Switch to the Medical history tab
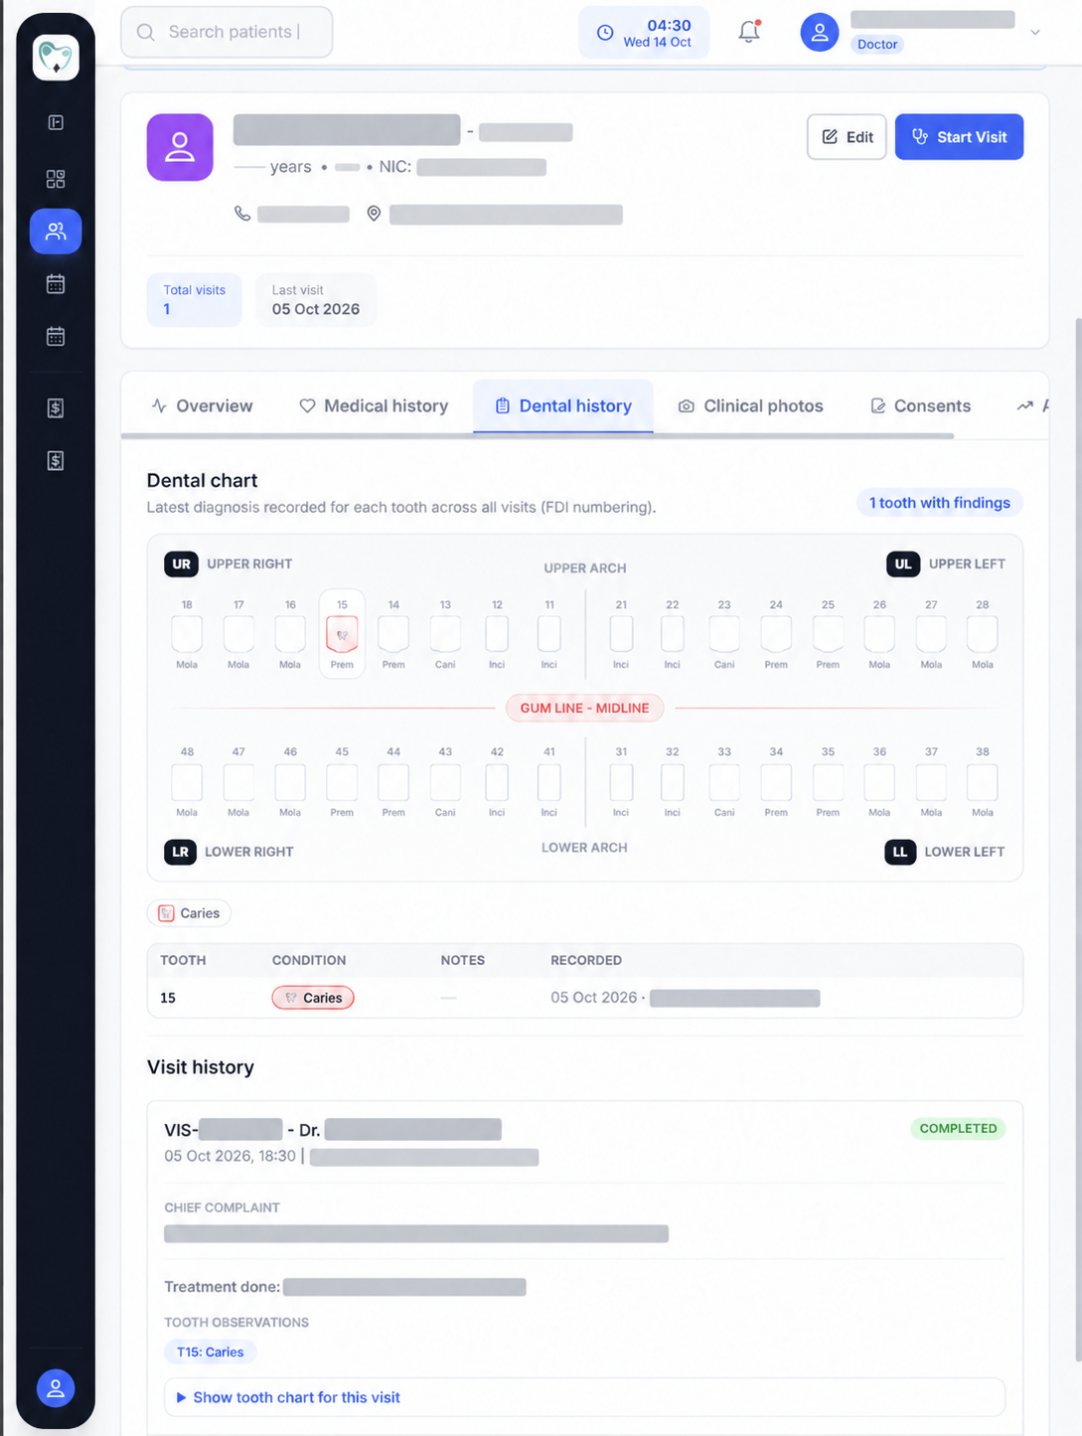This screenshot has height=1436, width=1082. [x=374, y=405]
